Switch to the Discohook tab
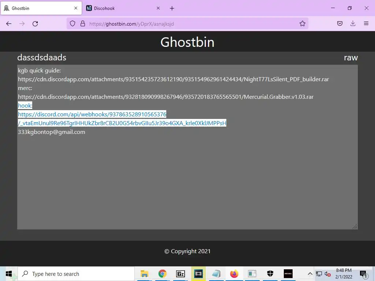375x281 pixels. (123, 8)
